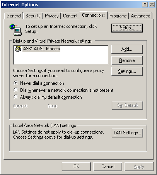Click the question mark help button
The height and width of the screenshot is (175, 157).
145,5
